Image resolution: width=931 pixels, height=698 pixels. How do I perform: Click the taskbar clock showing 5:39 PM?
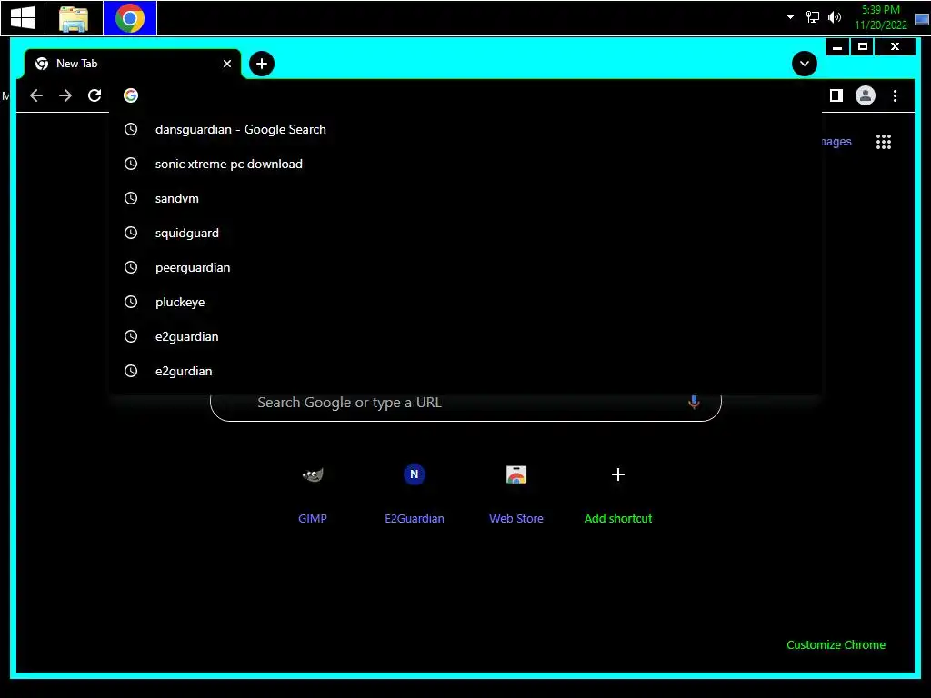[880, 17]
